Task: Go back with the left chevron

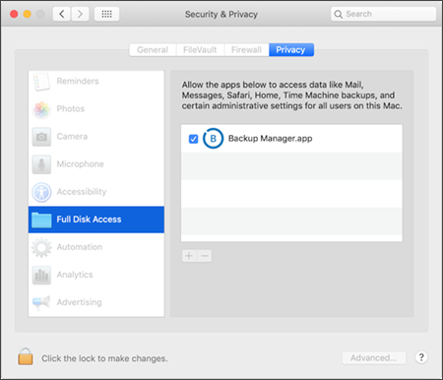Action: pyautogui.click(x=62, y=14)
